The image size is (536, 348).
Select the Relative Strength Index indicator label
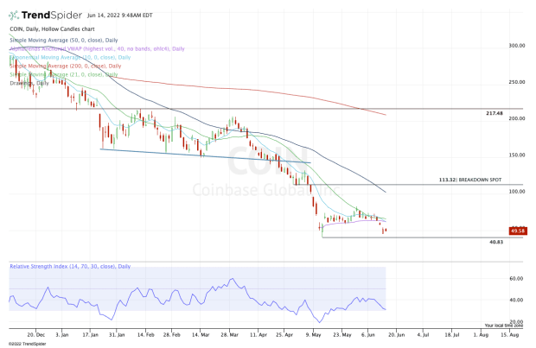click(66, 266)
